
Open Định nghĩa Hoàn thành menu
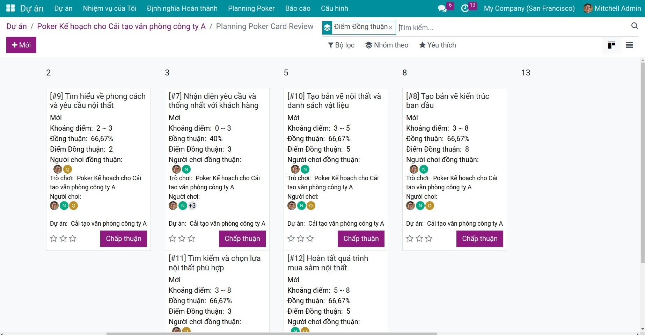click(182, 8)
